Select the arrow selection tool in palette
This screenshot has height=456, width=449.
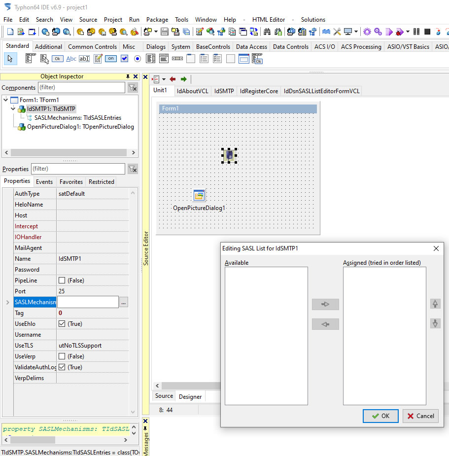10,59
